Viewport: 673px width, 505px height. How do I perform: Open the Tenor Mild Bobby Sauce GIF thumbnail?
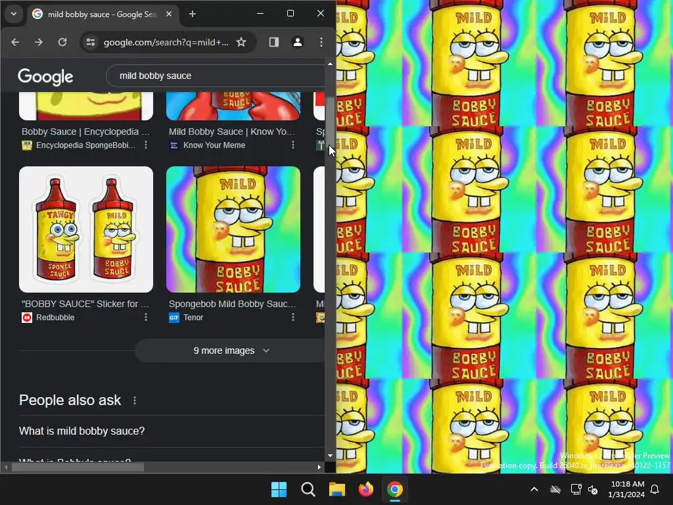[233, 229]
